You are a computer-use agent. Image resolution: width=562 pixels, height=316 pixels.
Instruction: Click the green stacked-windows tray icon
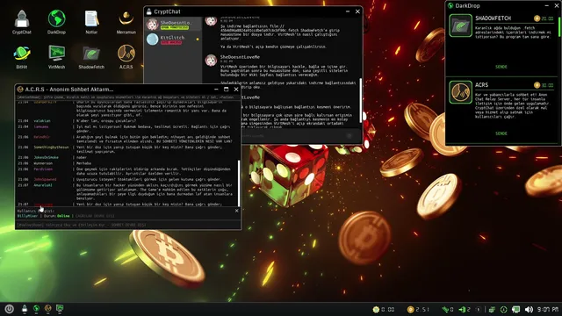point(492,309)
